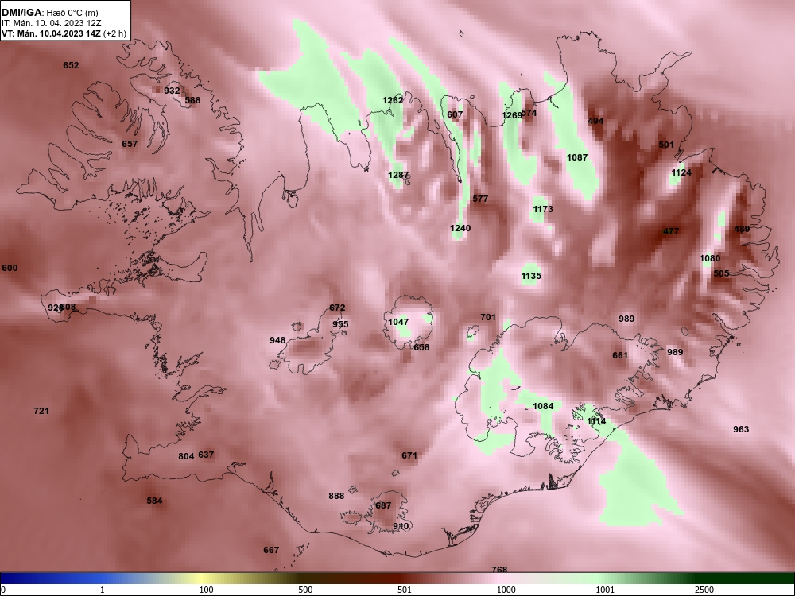Select the 652 value in the northwest sea
Viewport: 795px width, 596px height.
click(71, 65)
